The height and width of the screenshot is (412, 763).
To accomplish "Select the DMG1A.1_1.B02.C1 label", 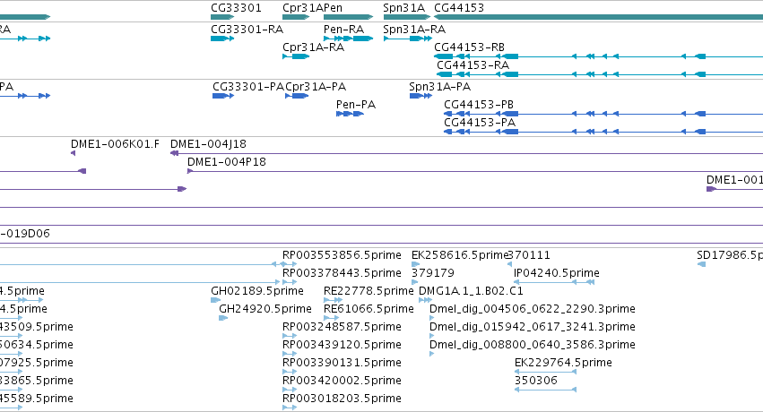I will 471,291.
